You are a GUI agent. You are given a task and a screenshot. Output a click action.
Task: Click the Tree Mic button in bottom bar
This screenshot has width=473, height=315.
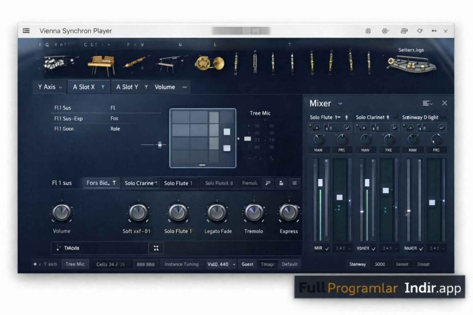click(x=75, y=264)
